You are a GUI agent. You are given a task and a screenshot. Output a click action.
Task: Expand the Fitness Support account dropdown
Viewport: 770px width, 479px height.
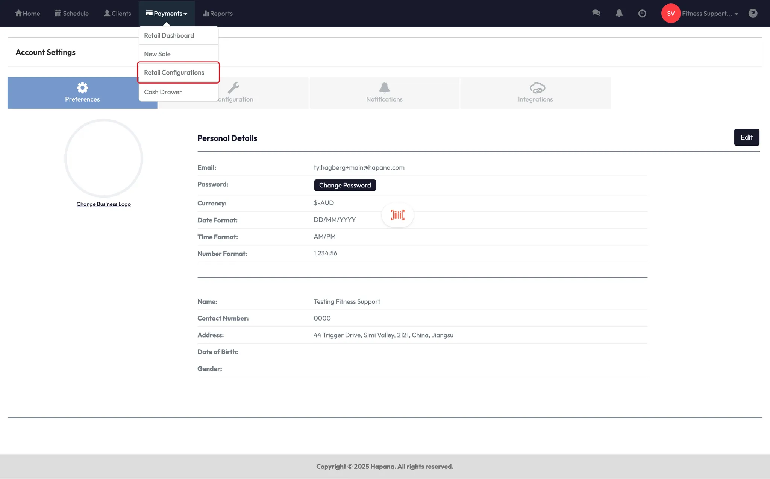tap(710, 14)
